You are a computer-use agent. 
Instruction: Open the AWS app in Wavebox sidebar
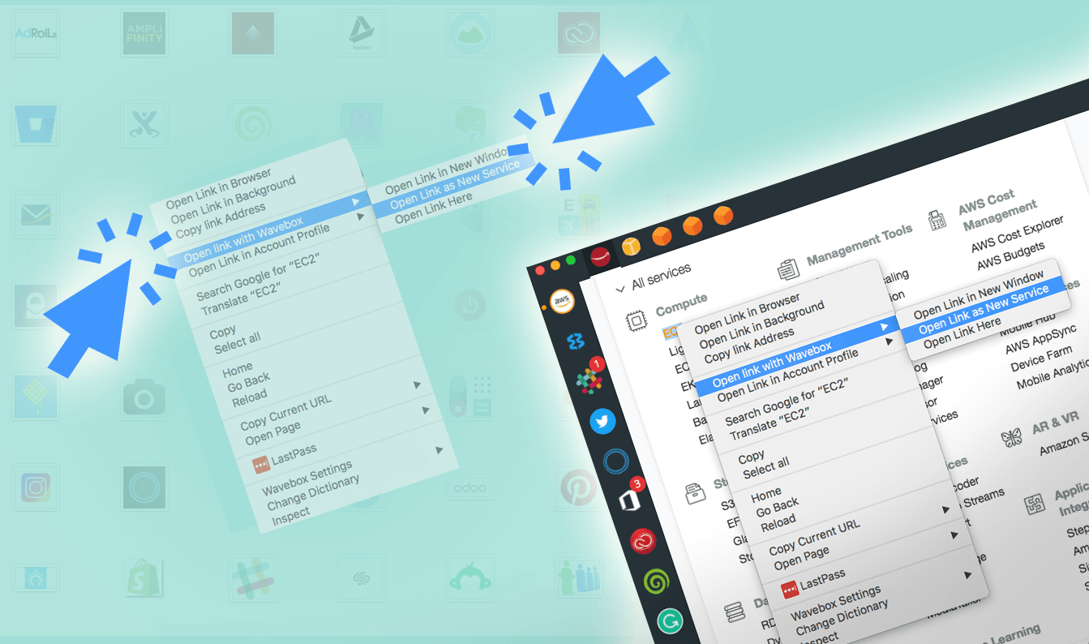(x=561, y=302)
